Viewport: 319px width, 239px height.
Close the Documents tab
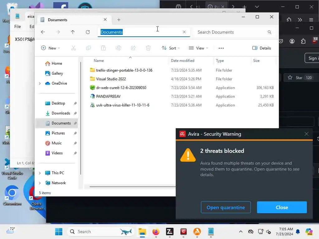pyautogui.click(x=105, y=20)
